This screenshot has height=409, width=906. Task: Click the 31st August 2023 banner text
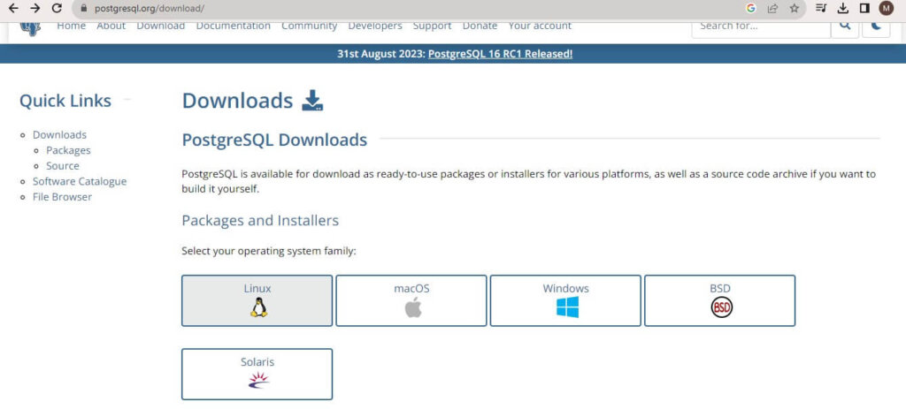point(381,54)
